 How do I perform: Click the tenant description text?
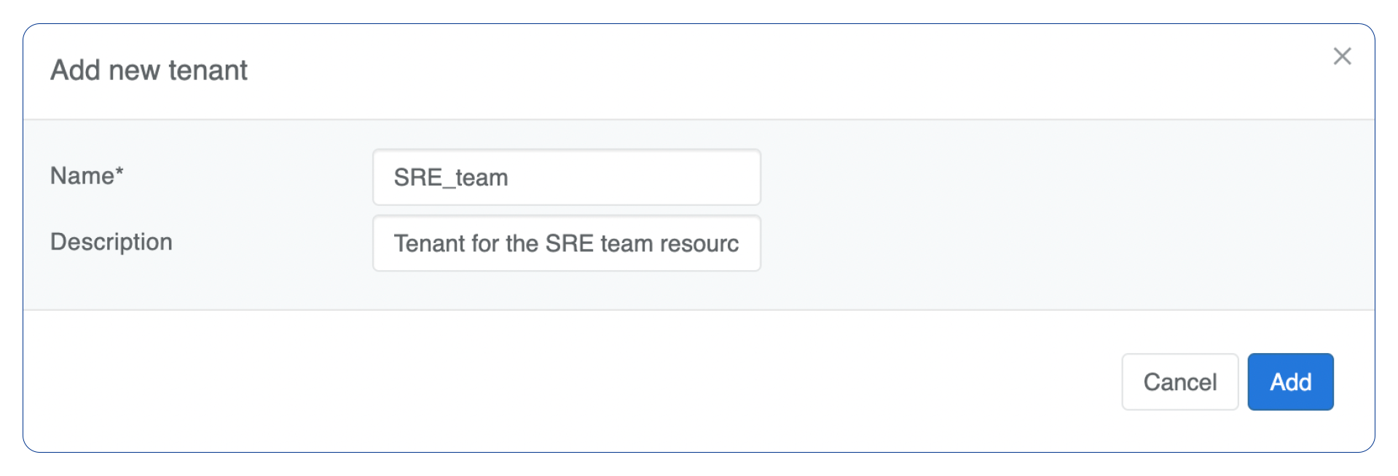tap(566, 243)
